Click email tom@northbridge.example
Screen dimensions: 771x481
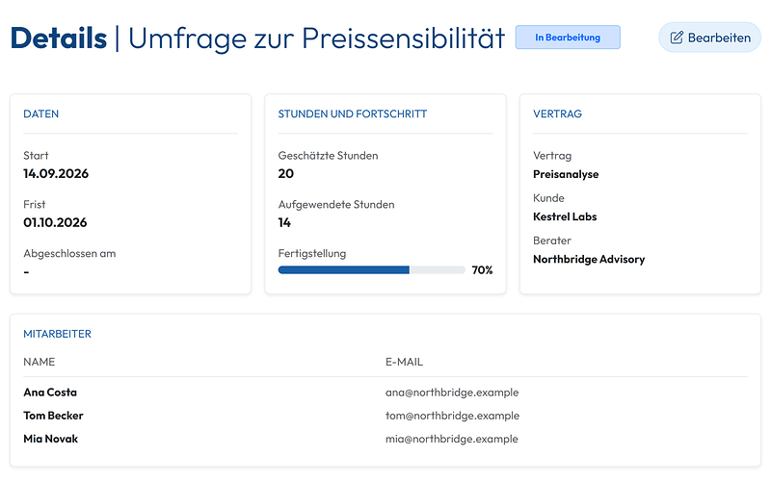coord(452,416)
